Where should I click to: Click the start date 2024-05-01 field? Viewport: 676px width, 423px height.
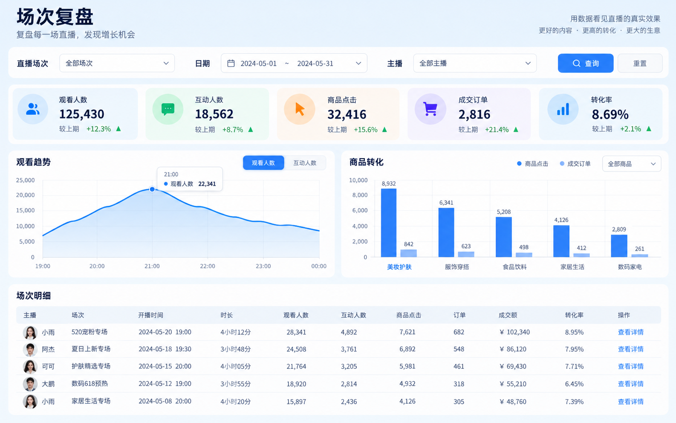click(x=258, y=64)
